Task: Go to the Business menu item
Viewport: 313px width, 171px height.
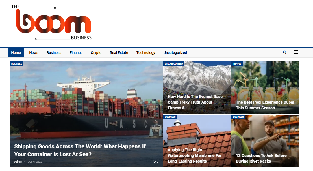Action: [54, 53]
